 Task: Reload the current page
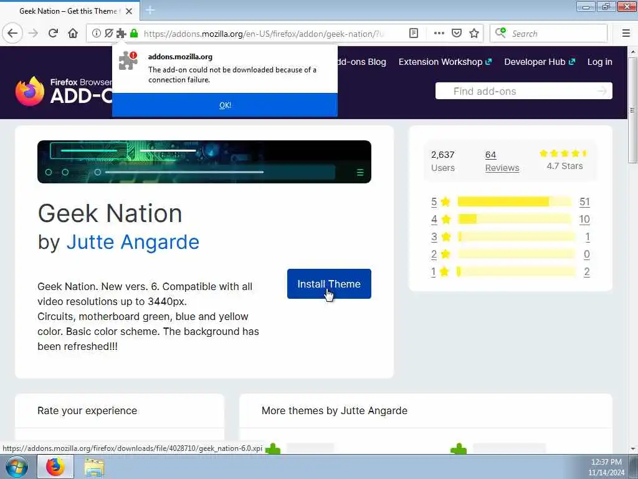pos(53,33)
